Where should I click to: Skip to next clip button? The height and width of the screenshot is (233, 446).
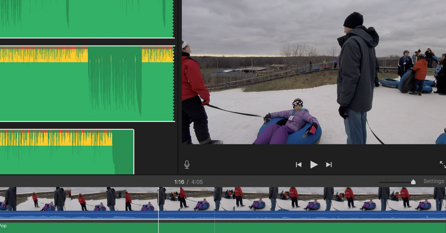pyautogui.click(x=329, y=165)
